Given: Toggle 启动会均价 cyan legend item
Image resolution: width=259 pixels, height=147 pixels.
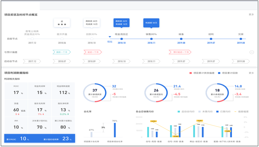Looking at the screenshot, I should [x=186, y=112].
